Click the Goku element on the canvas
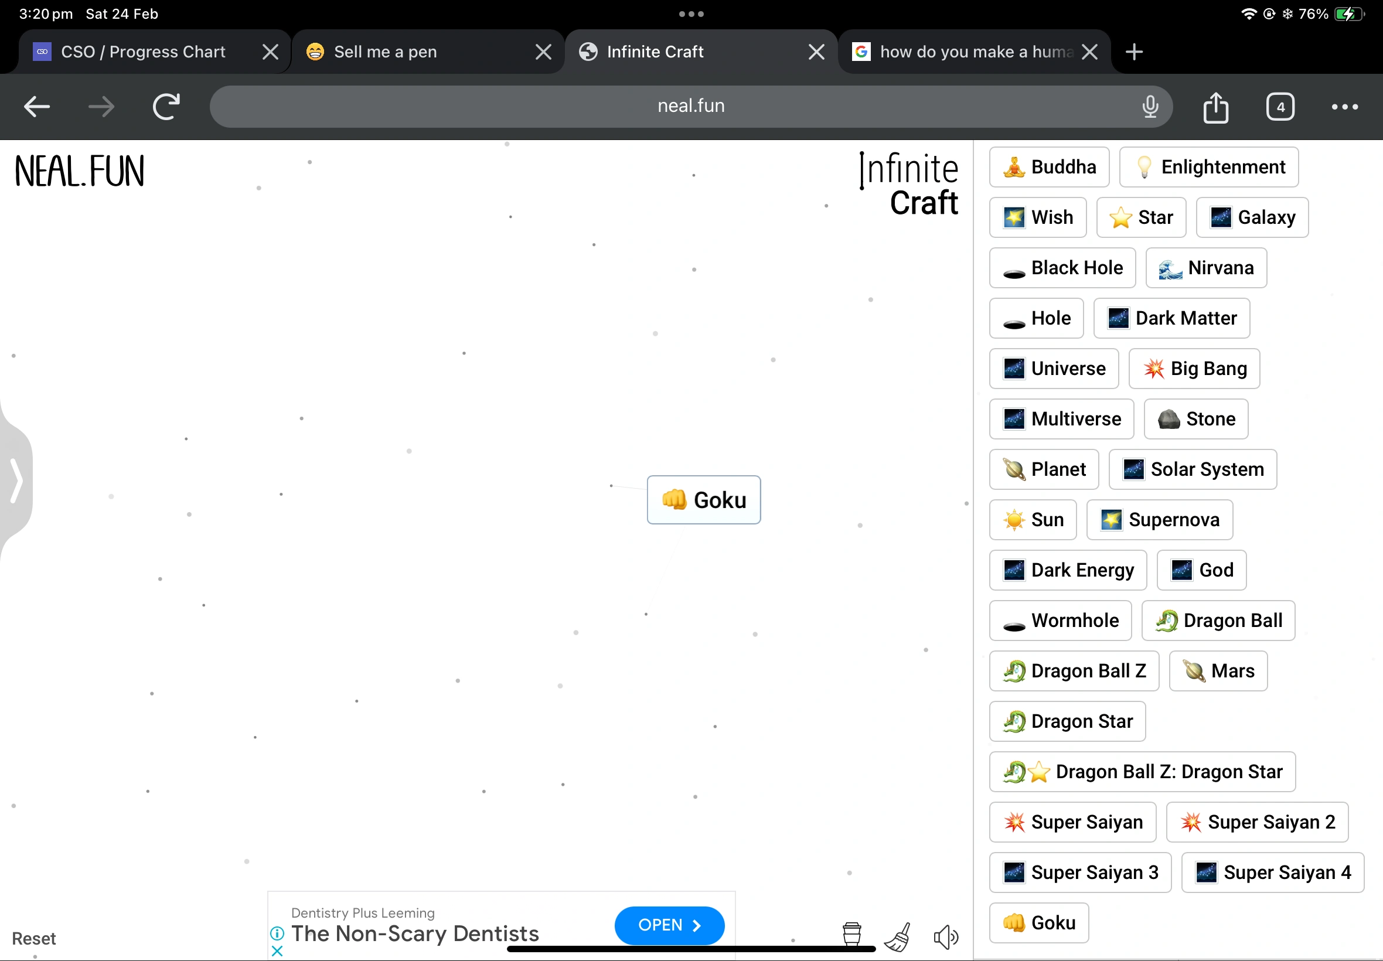This screenshot has height=961, width=1383. tap(703, 500)
